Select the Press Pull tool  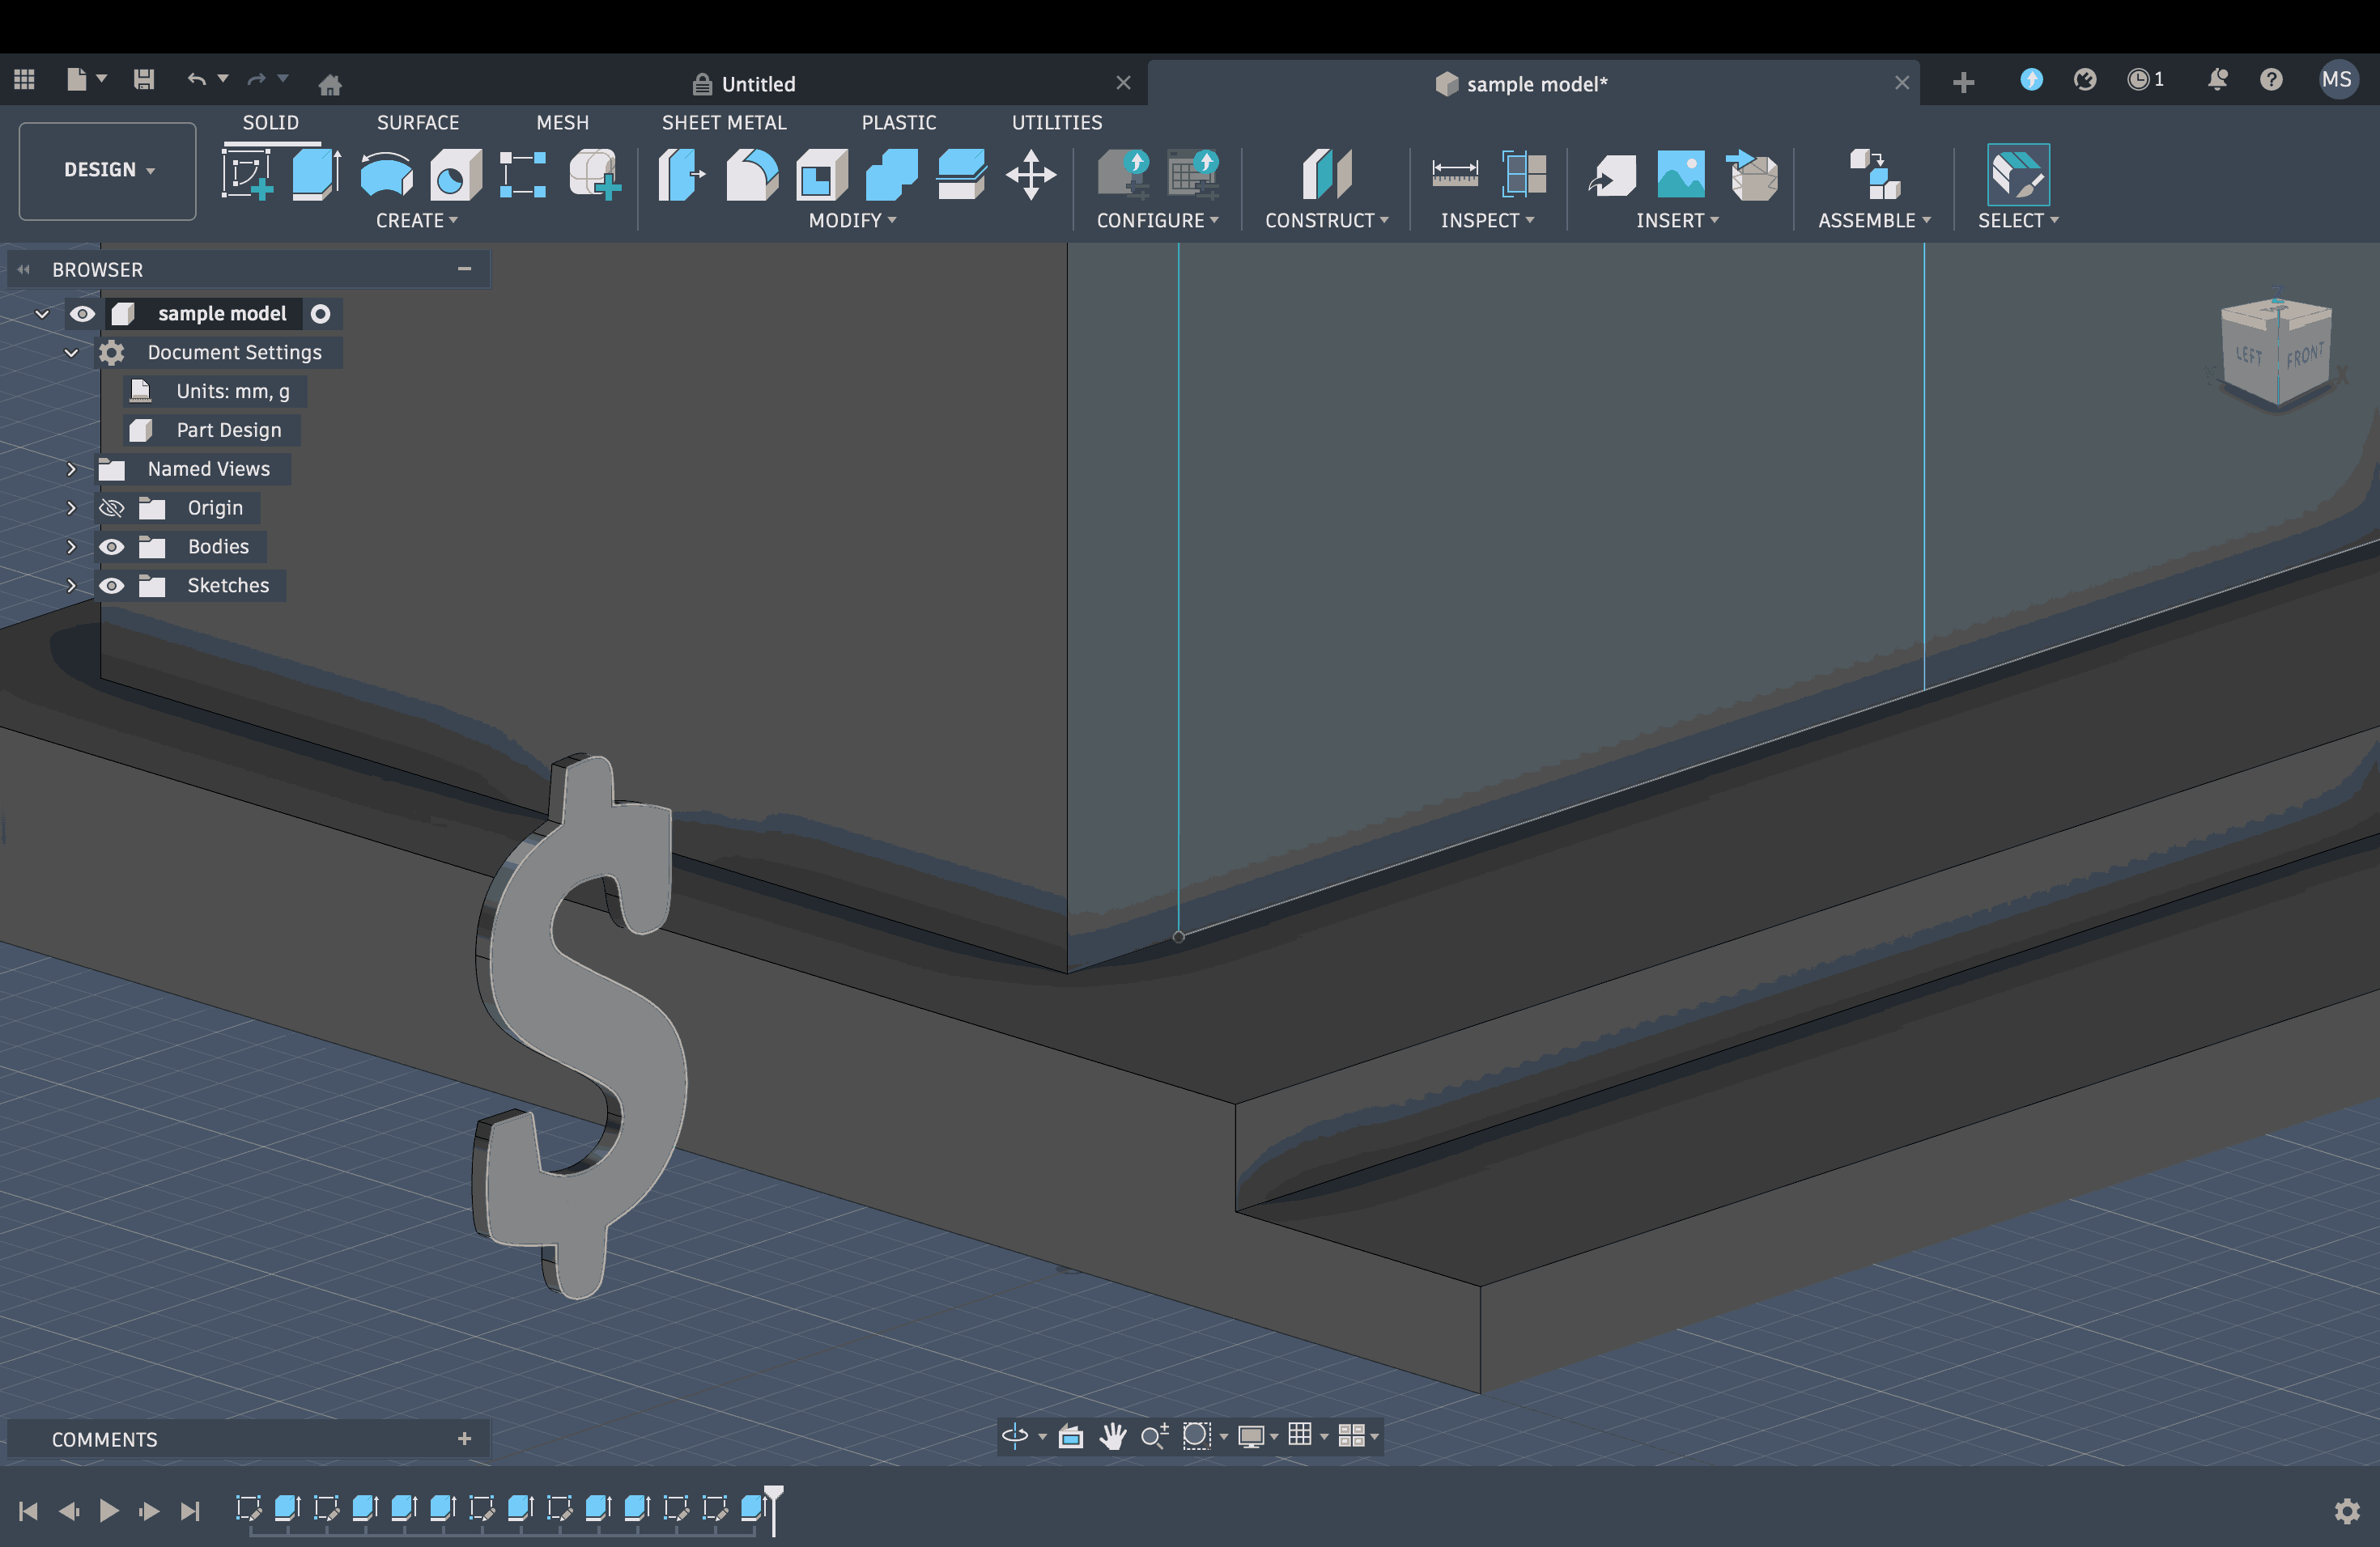tap(682, 175)
